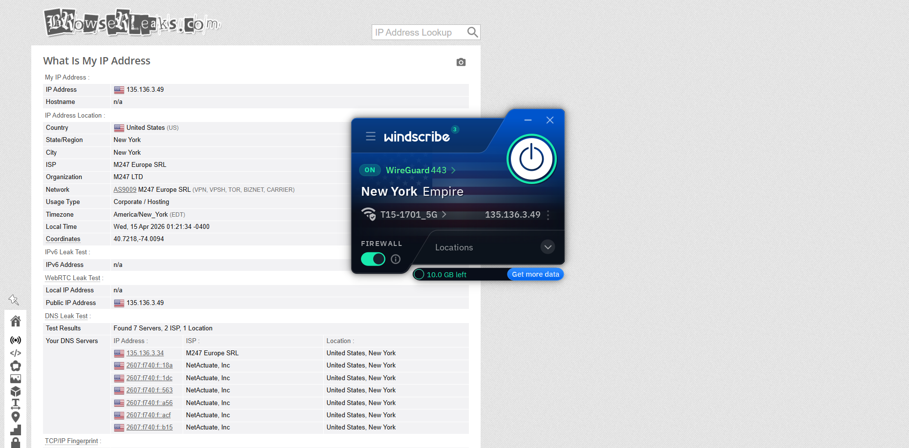Open DNS Leak Test link

[66, 316]
